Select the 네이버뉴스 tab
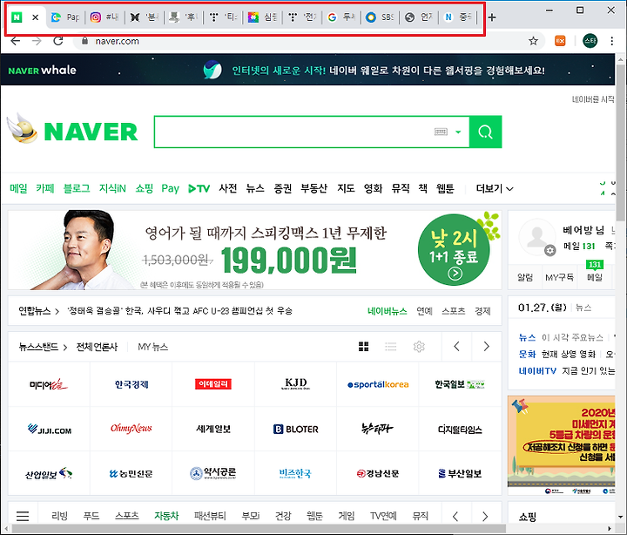The height and width of the screenshot is (535, 627). pos(387,311)
